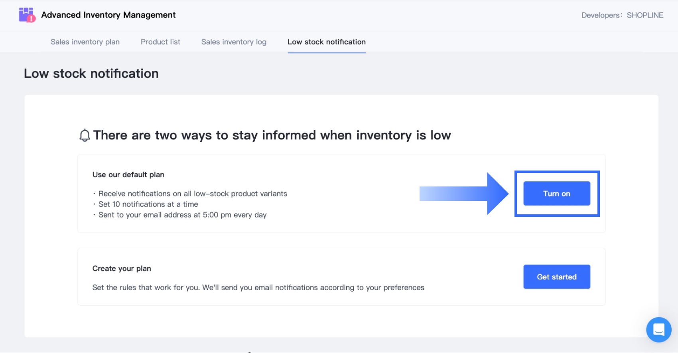This screenshot has width=678, height=353.
Task: Click the "Create your plan" heading
Action: click(122, 269)
